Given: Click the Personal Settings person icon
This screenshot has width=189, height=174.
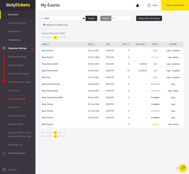Looking at the screenshot, I should pos(4,153).
